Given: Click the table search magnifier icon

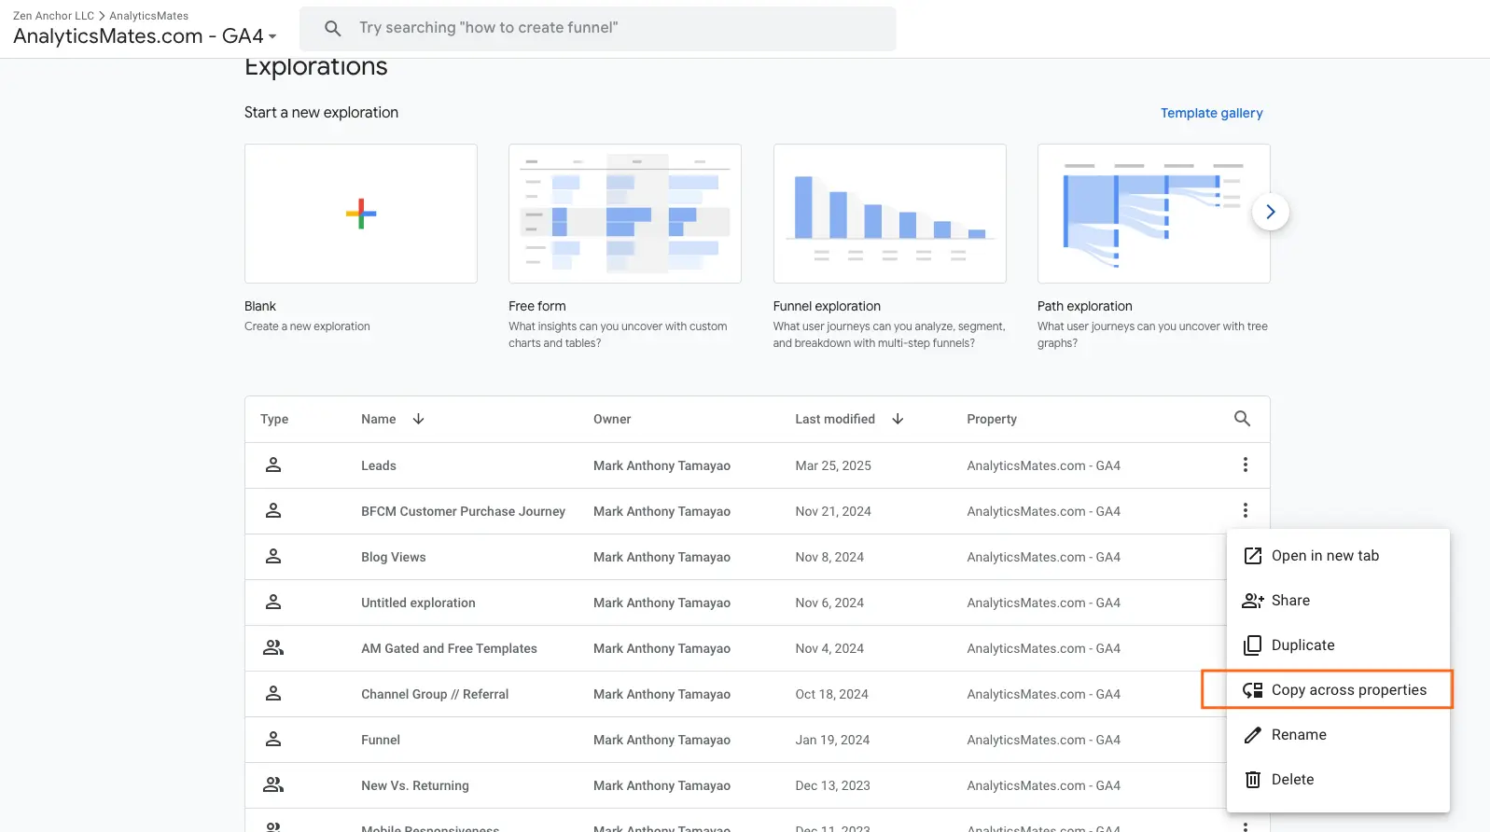Looking at the screenshot, I should click(x=1242, y=419).
